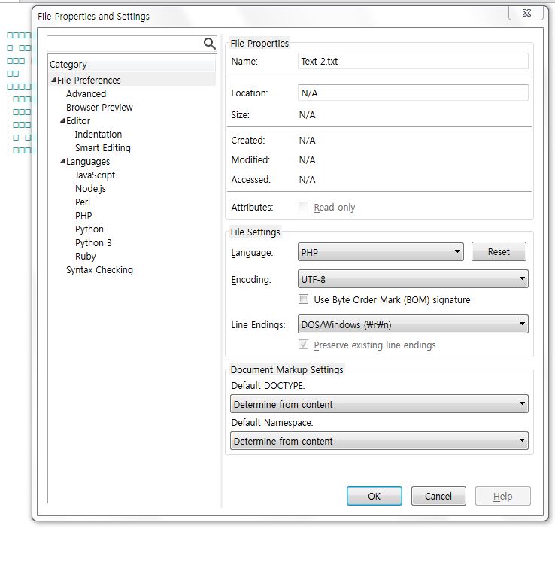Toggle the Read-only attribute checkbox

pos(304,207)
